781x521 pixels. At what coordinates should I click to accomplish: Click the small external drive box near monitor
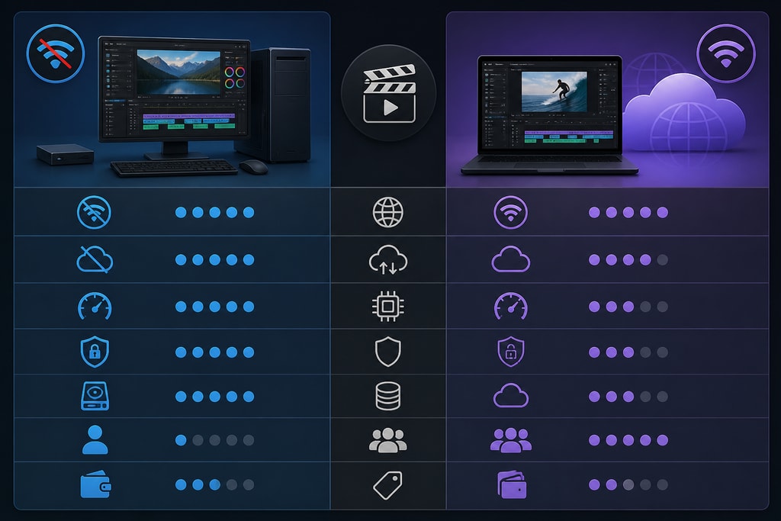point(66,154)
